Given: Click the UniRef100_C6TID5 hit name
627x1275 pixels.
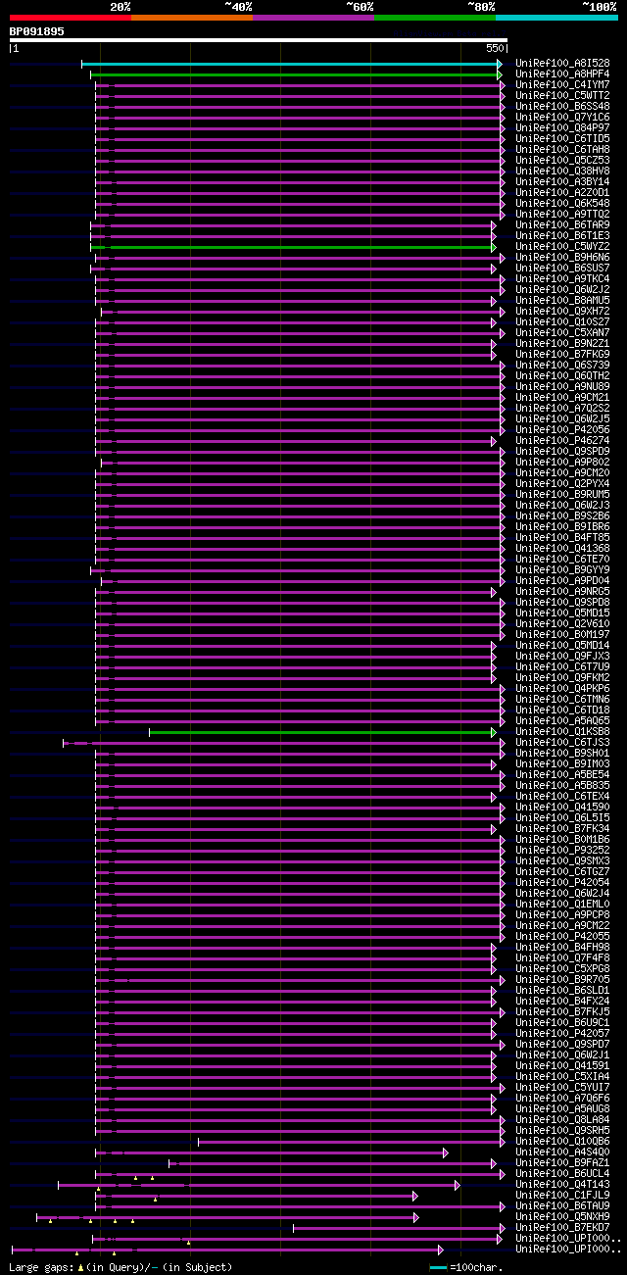Looking at the screenshot, I should [562, 139].
